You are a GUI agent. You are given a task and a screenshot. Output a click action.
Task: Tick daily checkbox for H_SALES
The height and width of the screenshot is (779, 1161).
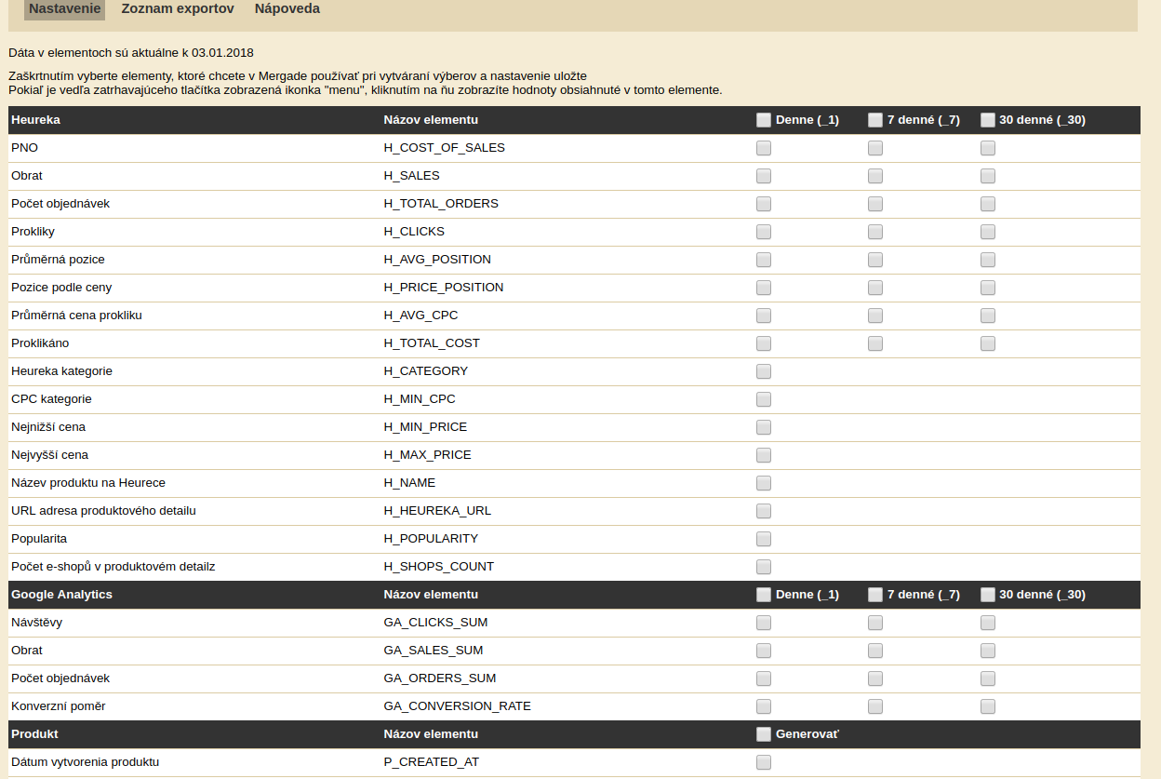[x=764, y=176]
